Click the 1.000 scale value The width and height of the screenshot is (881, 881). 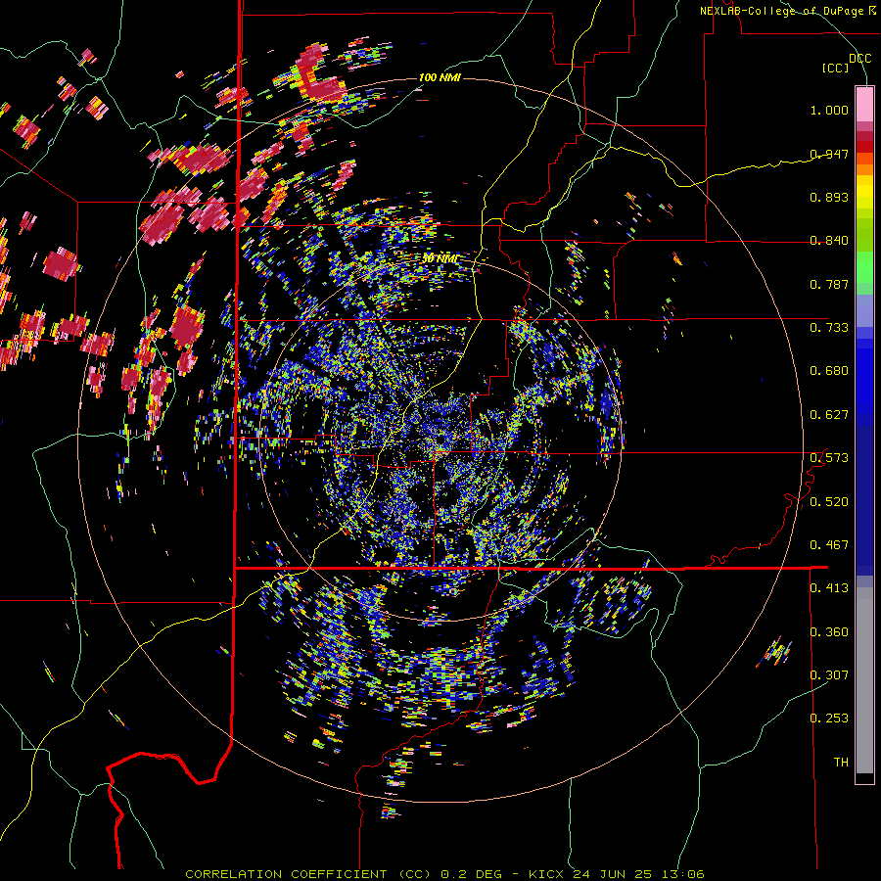[829, 110]
